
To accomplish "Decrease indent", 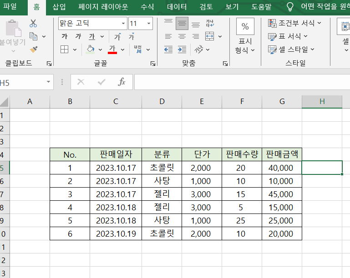I will (x=168, y=50).
